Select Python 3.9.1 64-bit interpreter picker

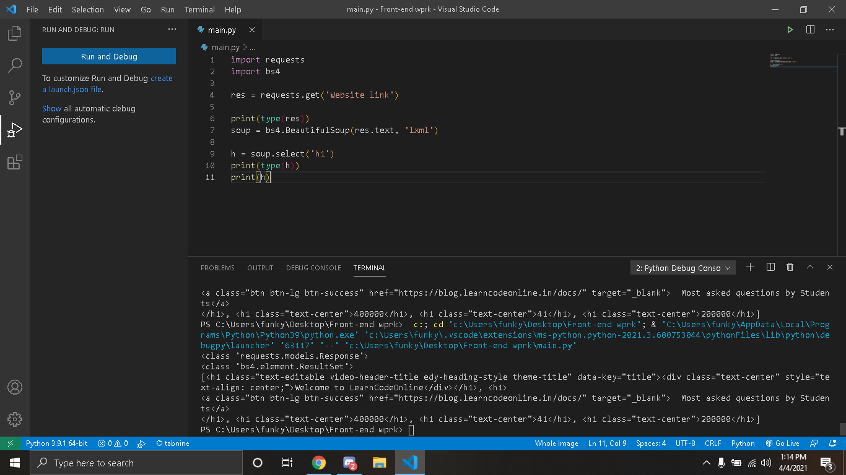56,443
